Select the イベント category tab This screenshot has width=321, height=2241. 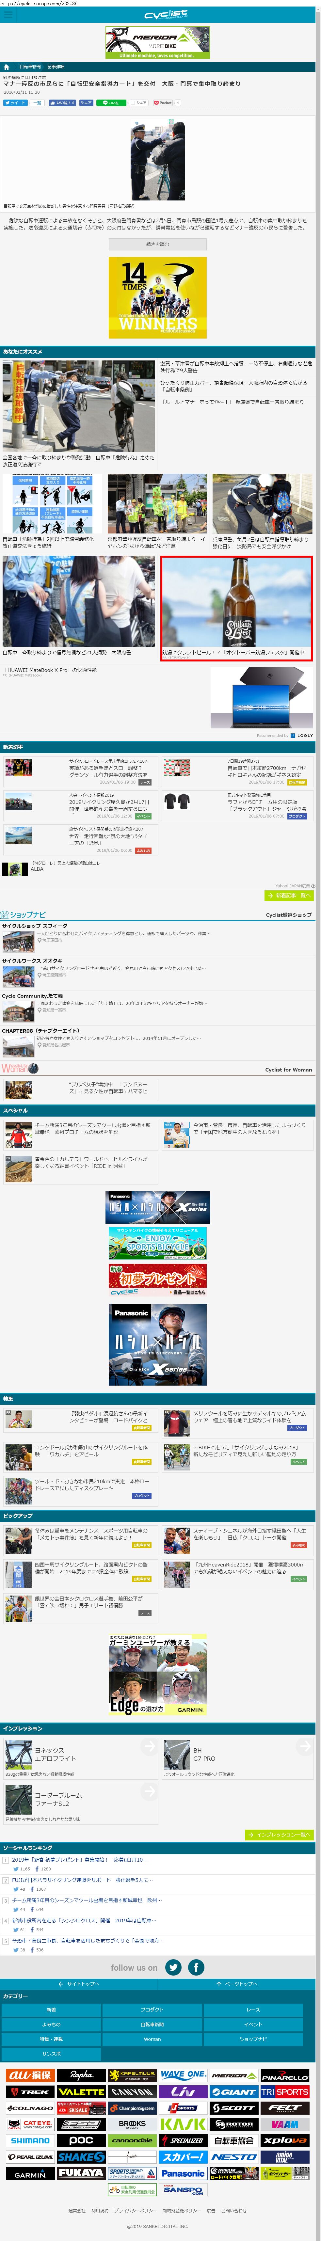coord(253,2025)
